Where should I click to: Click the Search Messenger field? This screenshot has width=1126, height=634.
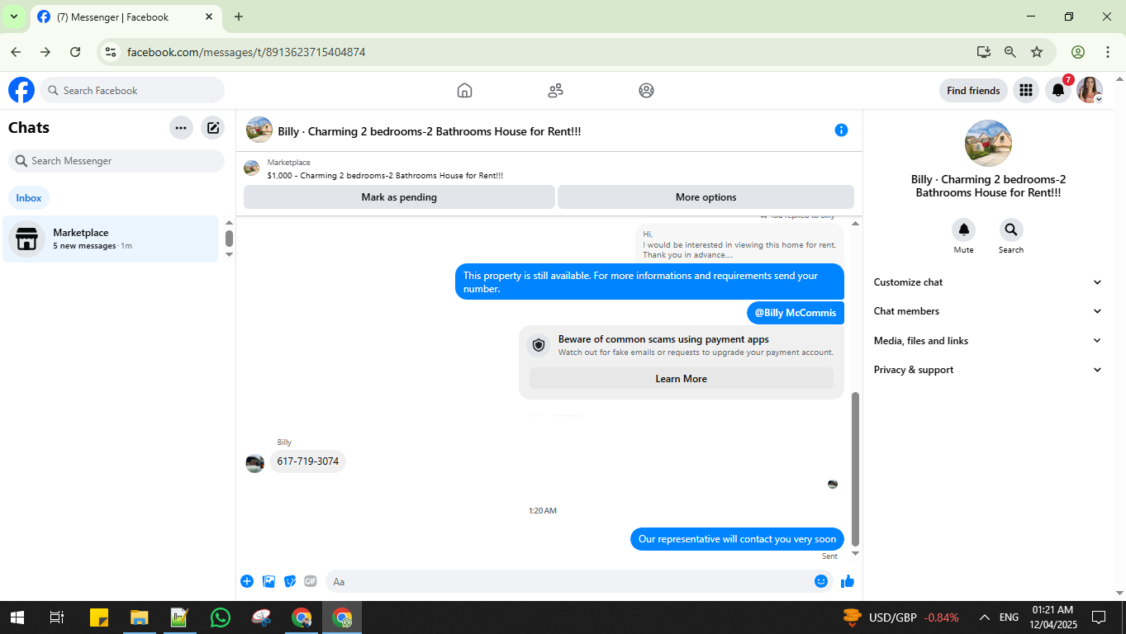116,161
